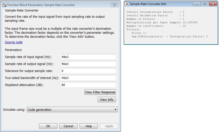Click OK to confirm block parameters
The image size is (219, 132).
[x=48, y=126]
